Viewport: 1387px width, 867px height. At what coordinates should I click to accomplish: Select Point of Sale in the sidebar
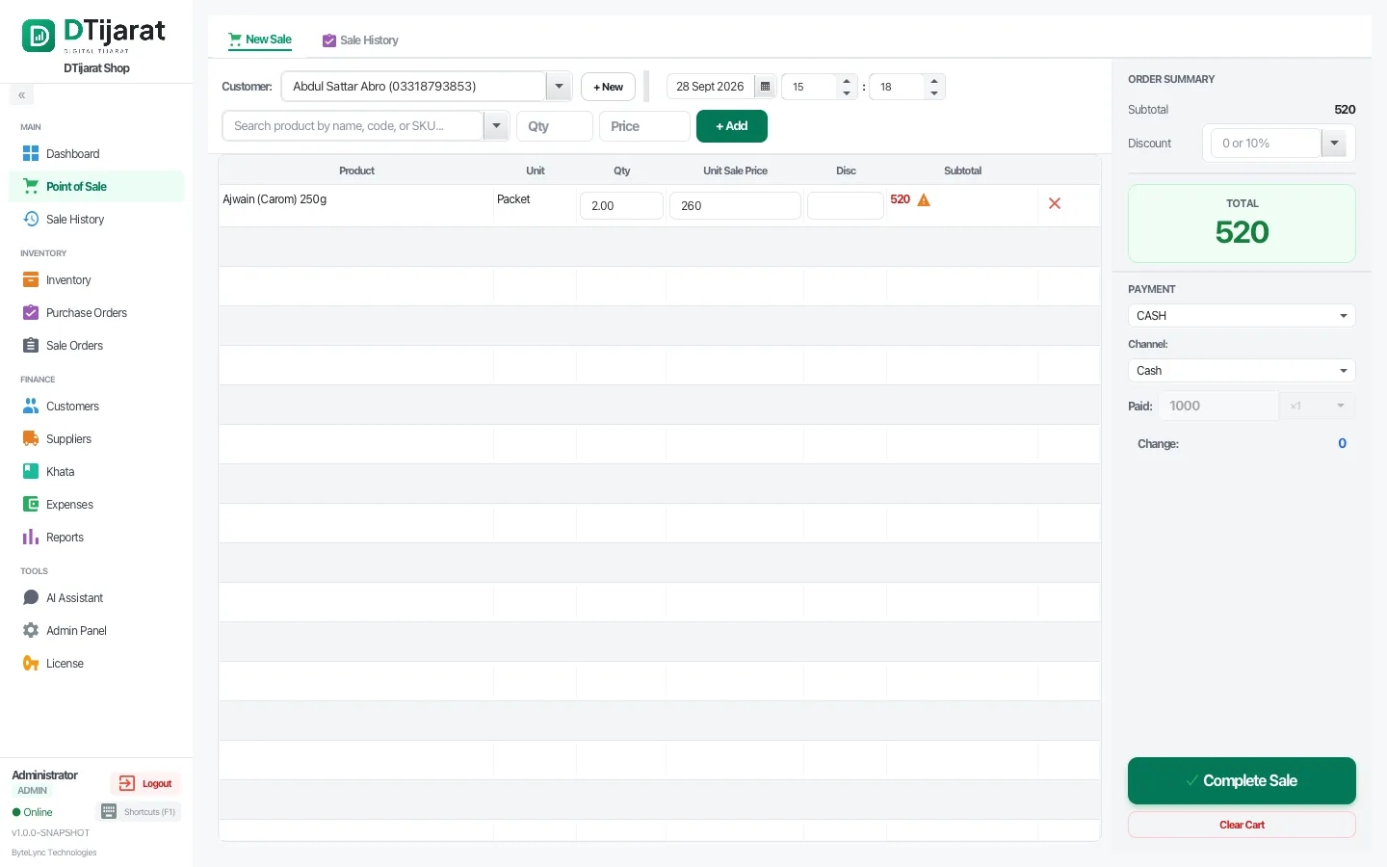[96, 186]
